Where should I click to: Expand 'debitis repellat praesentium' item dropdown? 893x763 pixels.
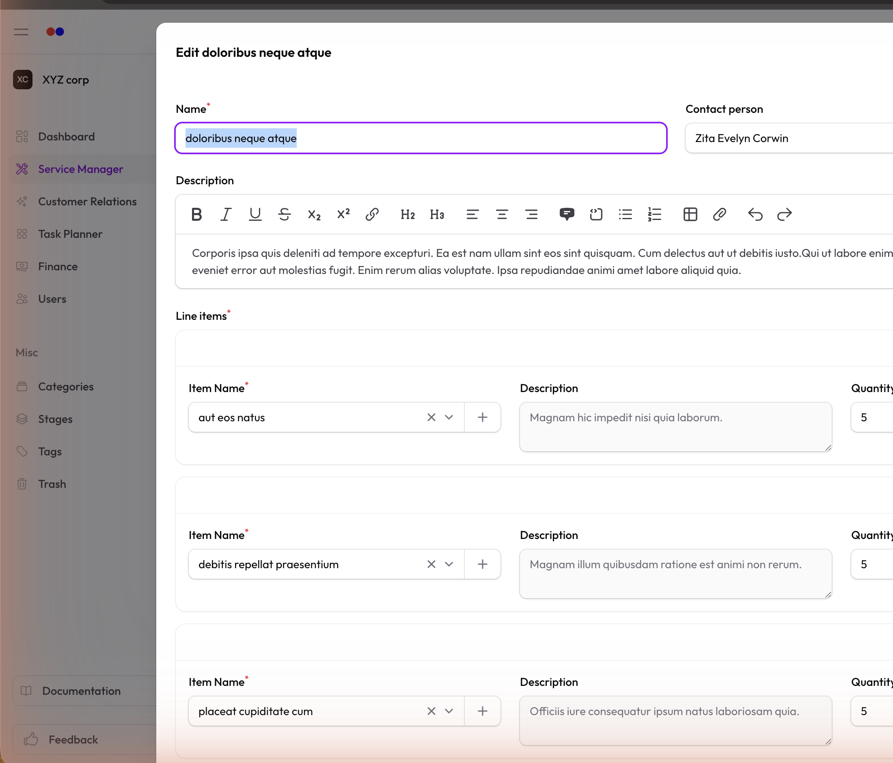click(x=449, y=565)
